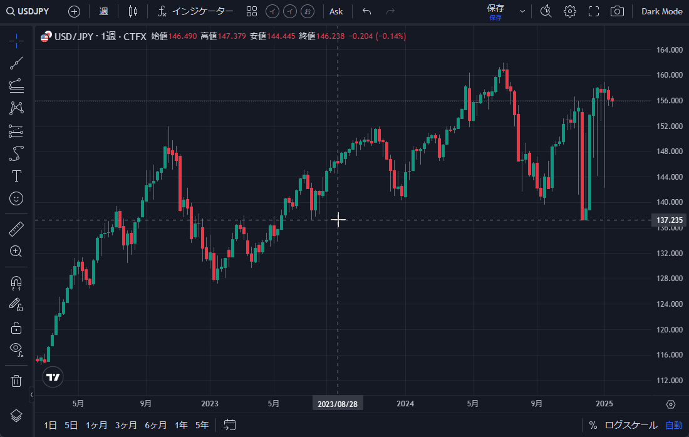689x437 pixels.
Task: Open the candle chart style dropdown
Action: [132, 11]
